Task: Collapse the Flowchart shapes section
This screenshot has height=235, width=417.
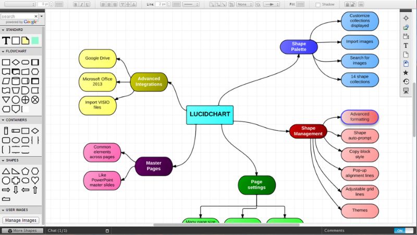Action: (3, 51)
